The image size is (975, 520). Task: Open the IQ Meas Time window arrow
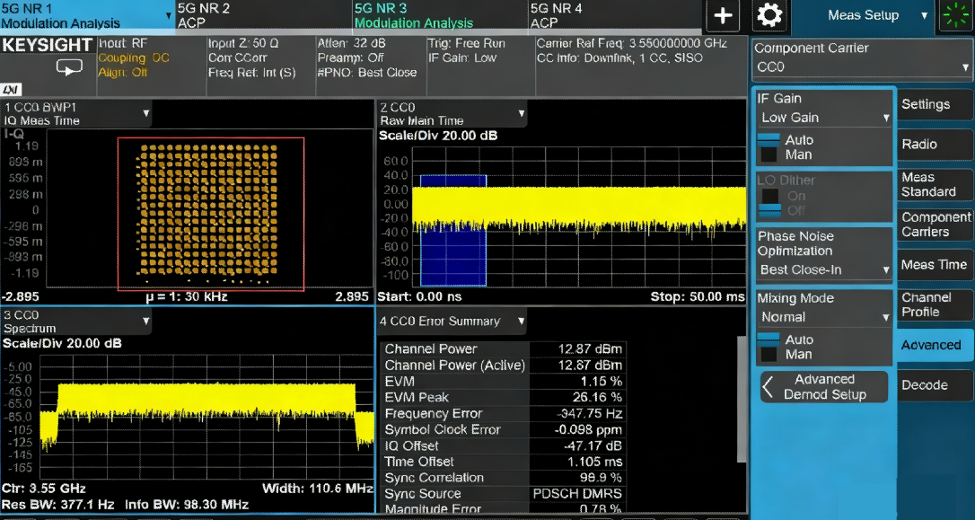[145, 113]
